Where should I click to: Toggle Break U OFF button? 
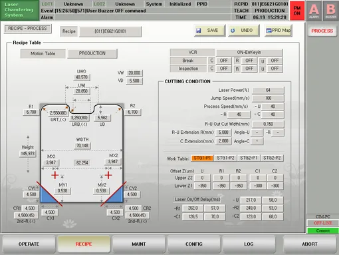275,61
